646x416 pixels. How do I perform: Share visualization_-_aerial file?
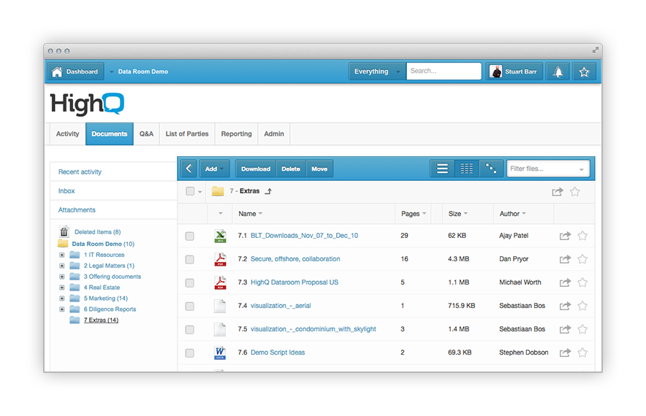click(565, 306)
